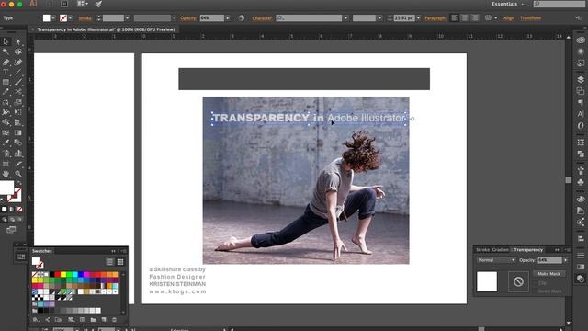Select the Paintbrush tool
This screenshot has width=588, height=331.
point(17,82)
